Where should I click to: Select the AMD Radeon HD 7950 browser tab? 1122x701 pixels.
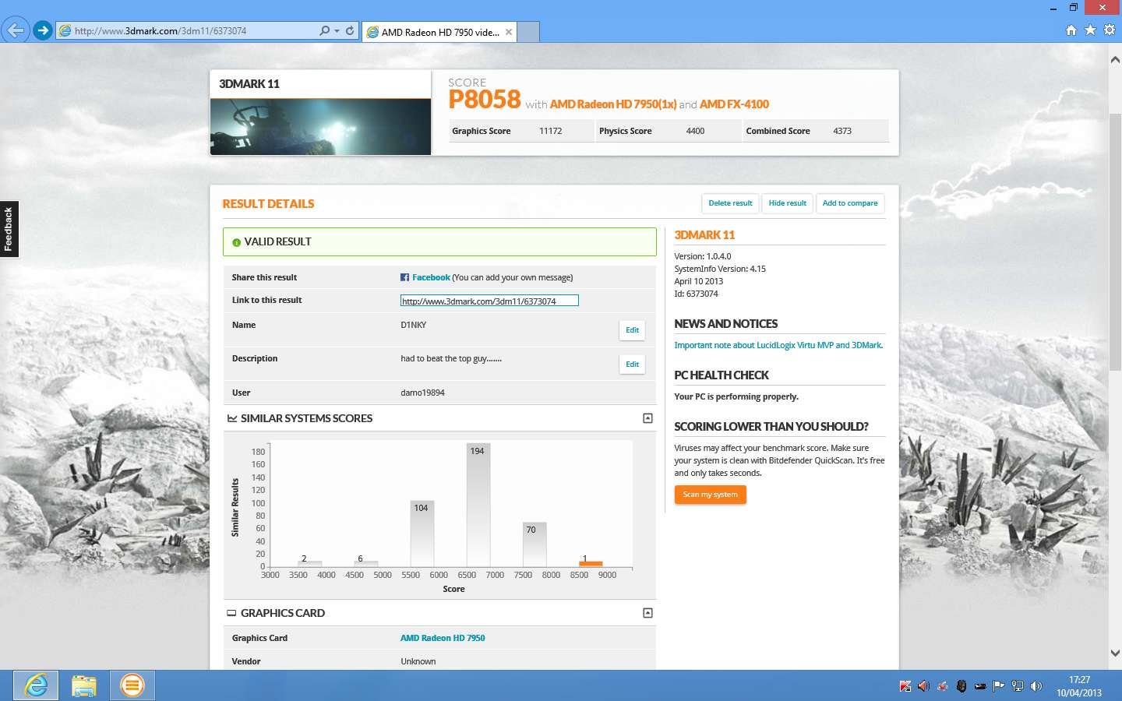pyautogui.click(x=439, y=32)
